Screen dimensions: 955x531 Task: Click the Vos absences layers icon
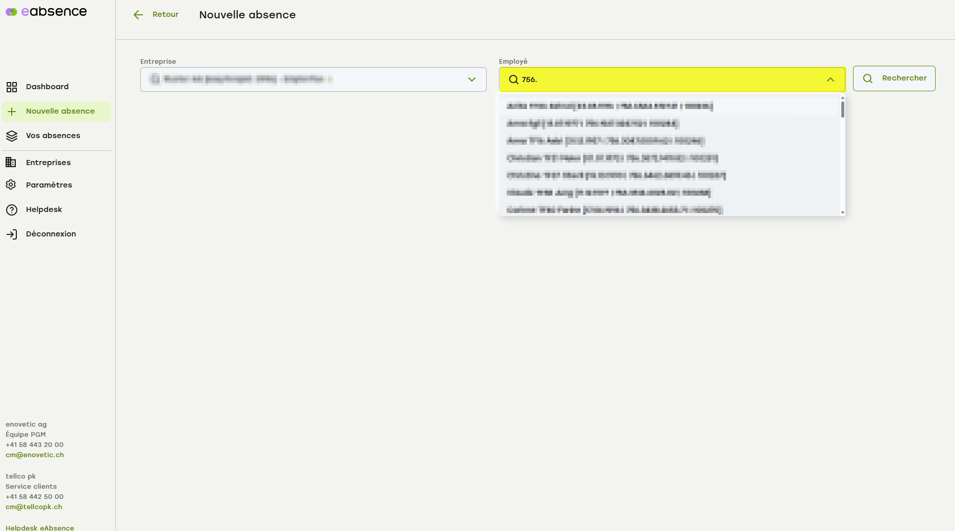pos(12,136)
